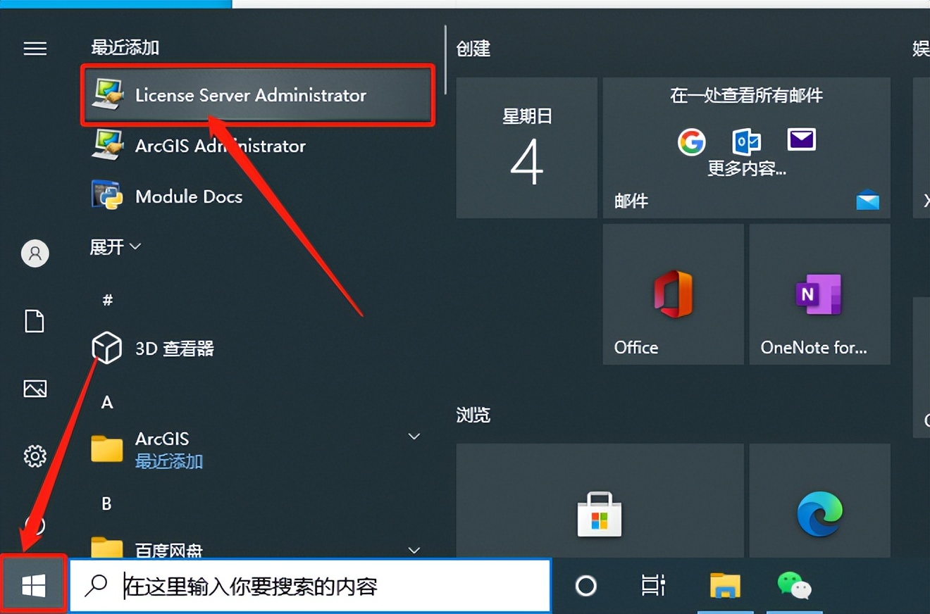The image size is (930, 614).
Task: Open WeChat from the taskbar
Action: pyautogui.click(x=795, y=584)
